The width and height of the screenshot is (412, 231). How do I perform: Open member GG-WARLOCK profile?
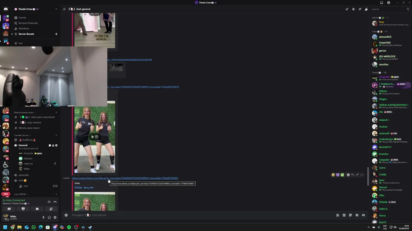coord(390,57)
